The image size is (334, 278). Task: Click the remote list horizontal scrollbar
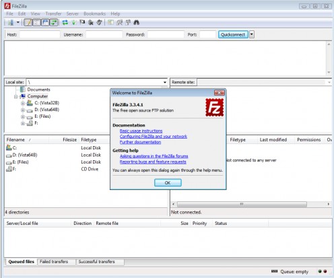point(242,204)
